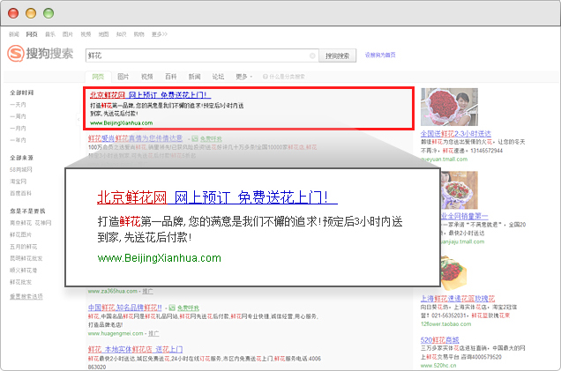
Task: Switch to the 视频 search tab
Action: tap(146, 77)
